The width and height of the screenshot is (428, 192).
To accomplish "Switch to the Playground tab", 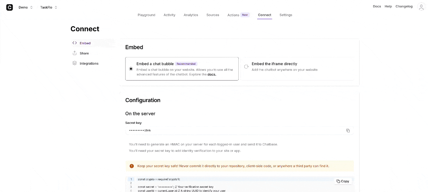I will [x=146, y=15].
